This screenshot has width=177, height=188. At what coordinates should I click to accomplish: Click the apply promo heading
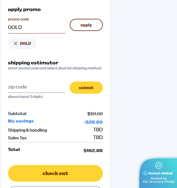tap(24, 9)
